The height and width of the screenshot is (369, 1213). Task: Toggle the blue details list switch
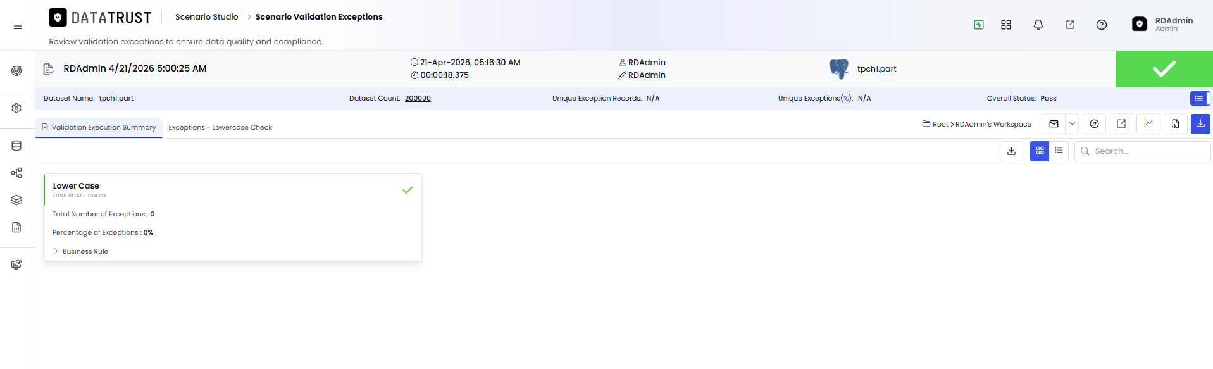click(1200, 98)
